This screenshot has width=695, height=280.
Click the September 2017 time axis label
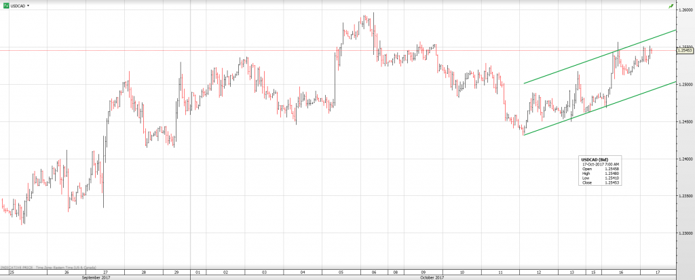point(95,277)
